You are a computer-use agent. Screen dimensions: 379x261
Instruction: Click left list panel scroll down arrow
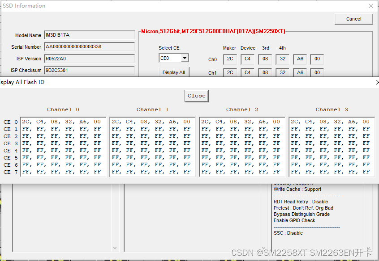(115, 248)
